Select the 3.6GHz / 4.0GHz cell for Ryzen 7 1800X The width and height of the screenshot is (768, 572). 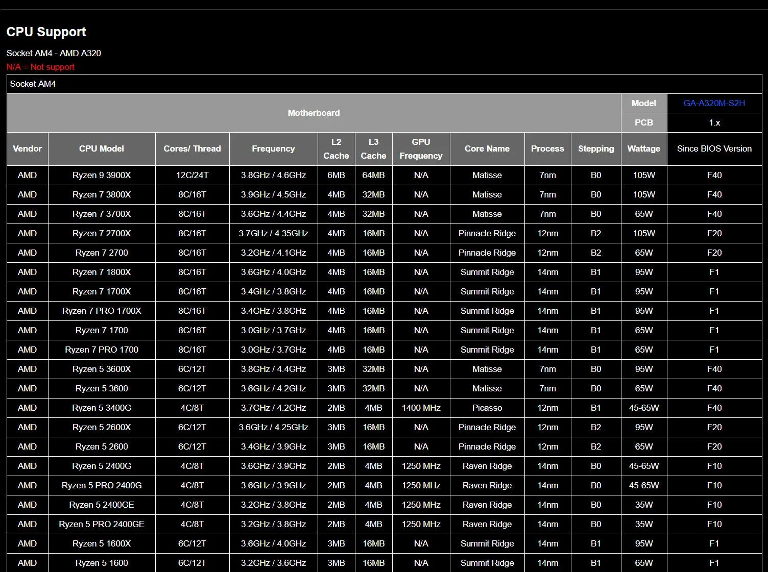(273, 272)
